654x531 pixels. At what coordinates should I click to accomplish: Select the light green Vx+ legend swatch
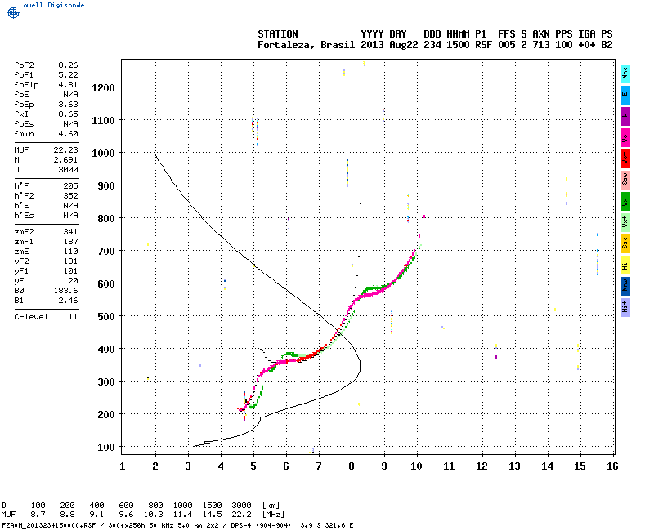coord(625,221)
